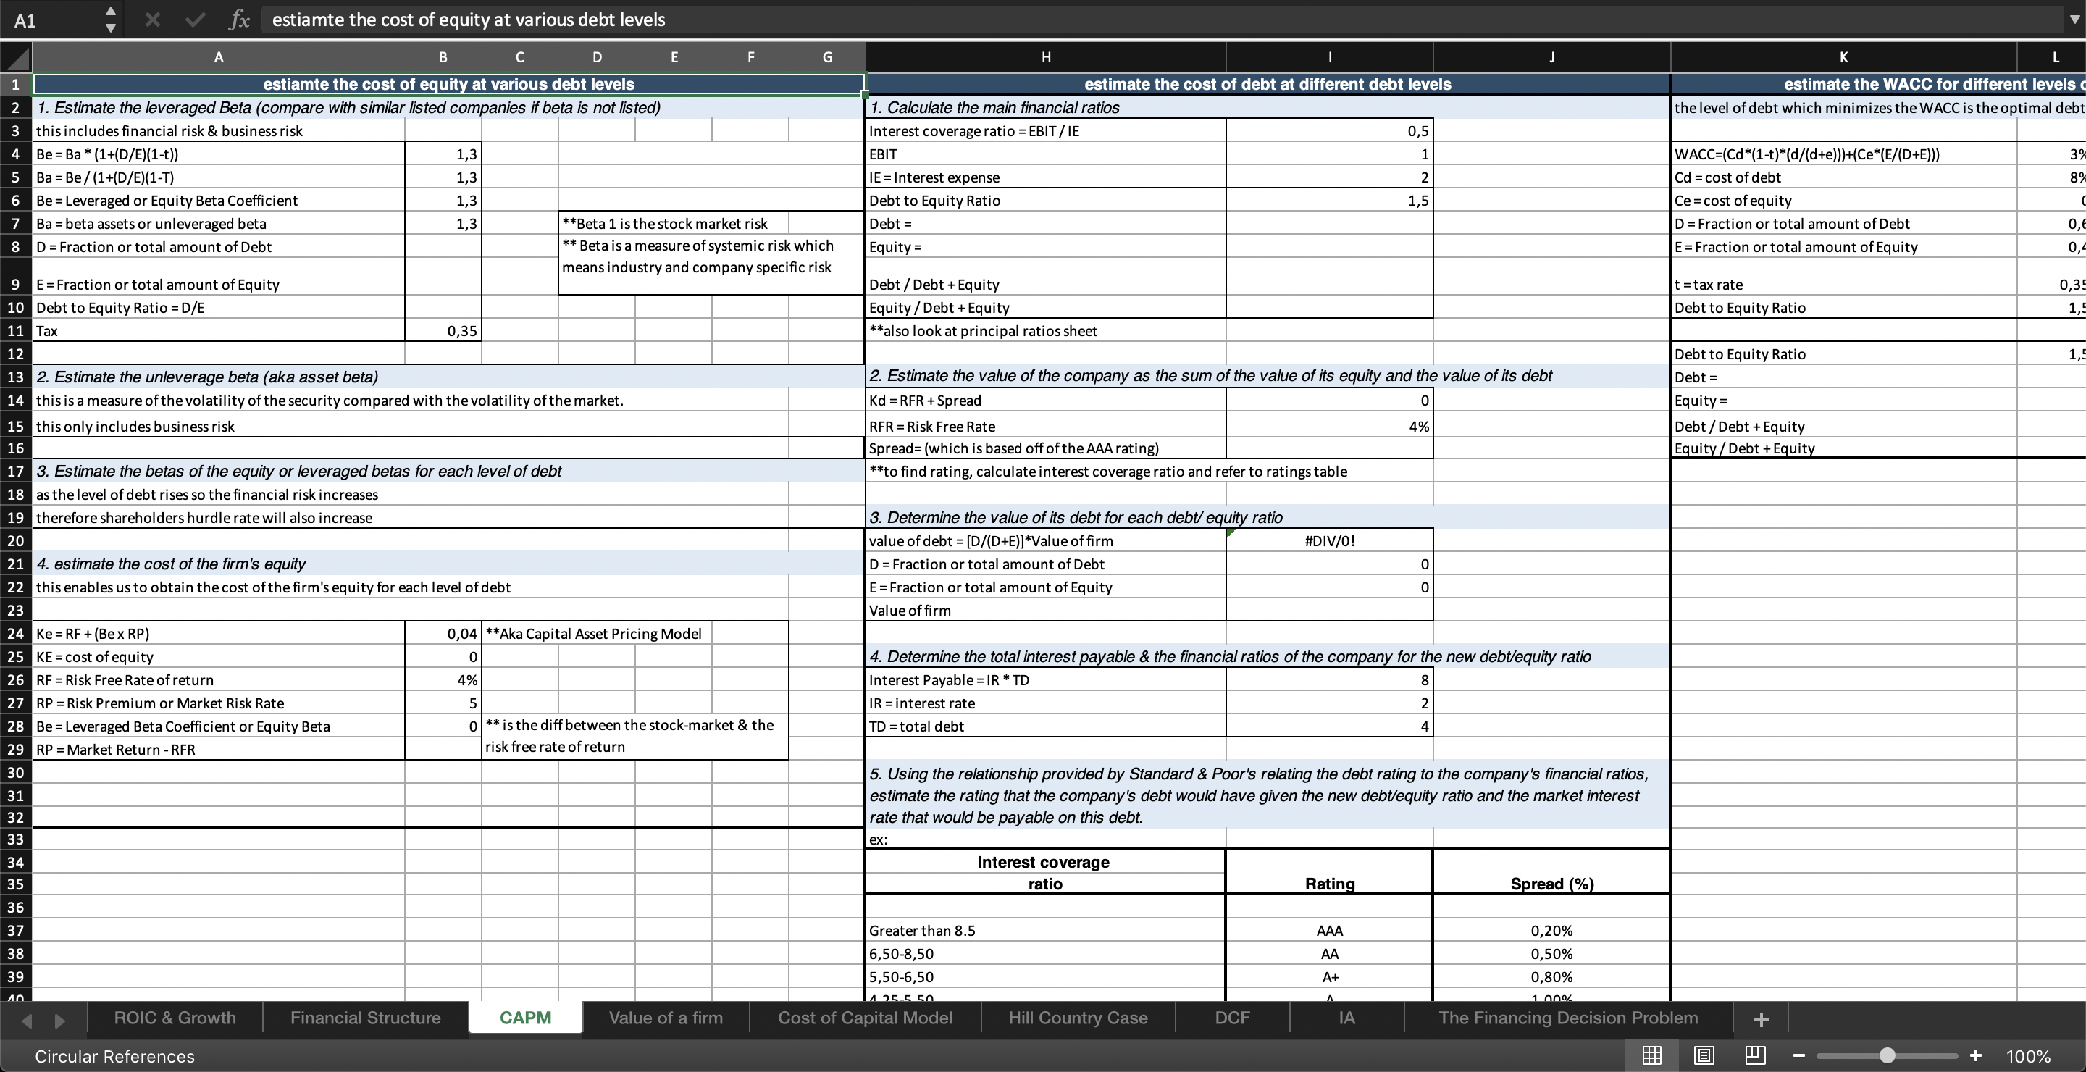Select column K header
Screen dimensions: 2086x1072
pos(1843,57)
